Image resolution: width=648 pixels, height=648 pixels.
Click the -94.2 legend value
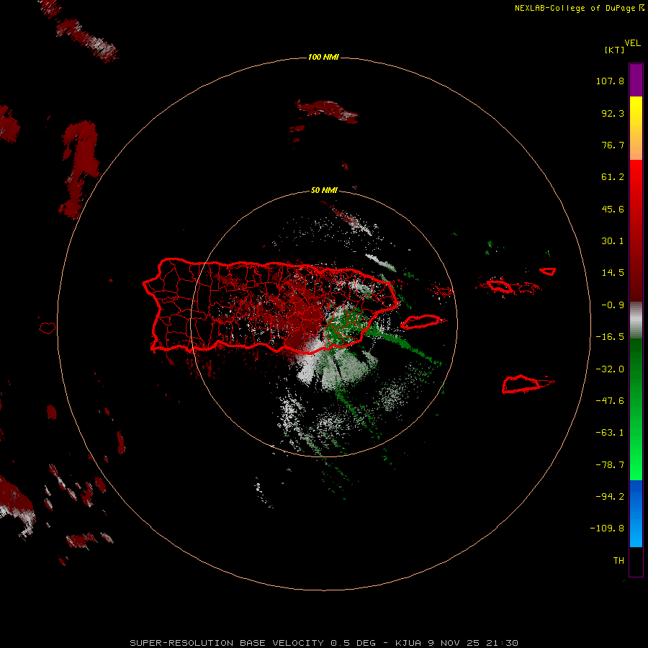click(610, 497)
